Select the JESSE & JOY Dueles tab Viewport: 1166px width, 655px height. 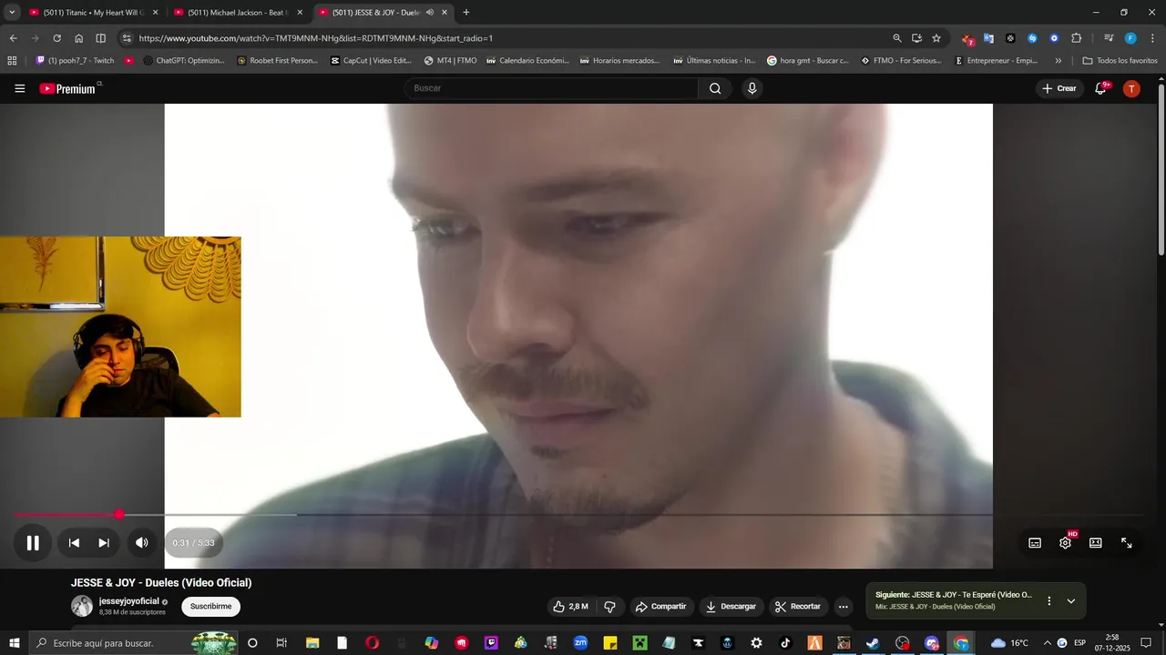[x=384, y=13]
